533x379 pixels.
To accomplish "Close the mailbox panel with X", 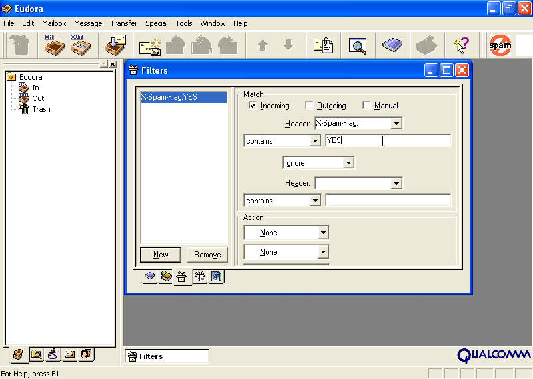I will point(113,64).
